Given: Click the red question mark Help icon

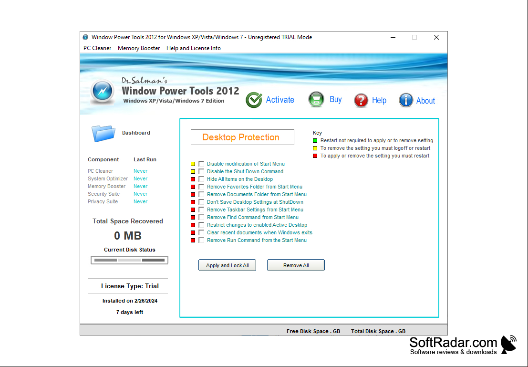Looking at the screenshot, I should [361, 100].
